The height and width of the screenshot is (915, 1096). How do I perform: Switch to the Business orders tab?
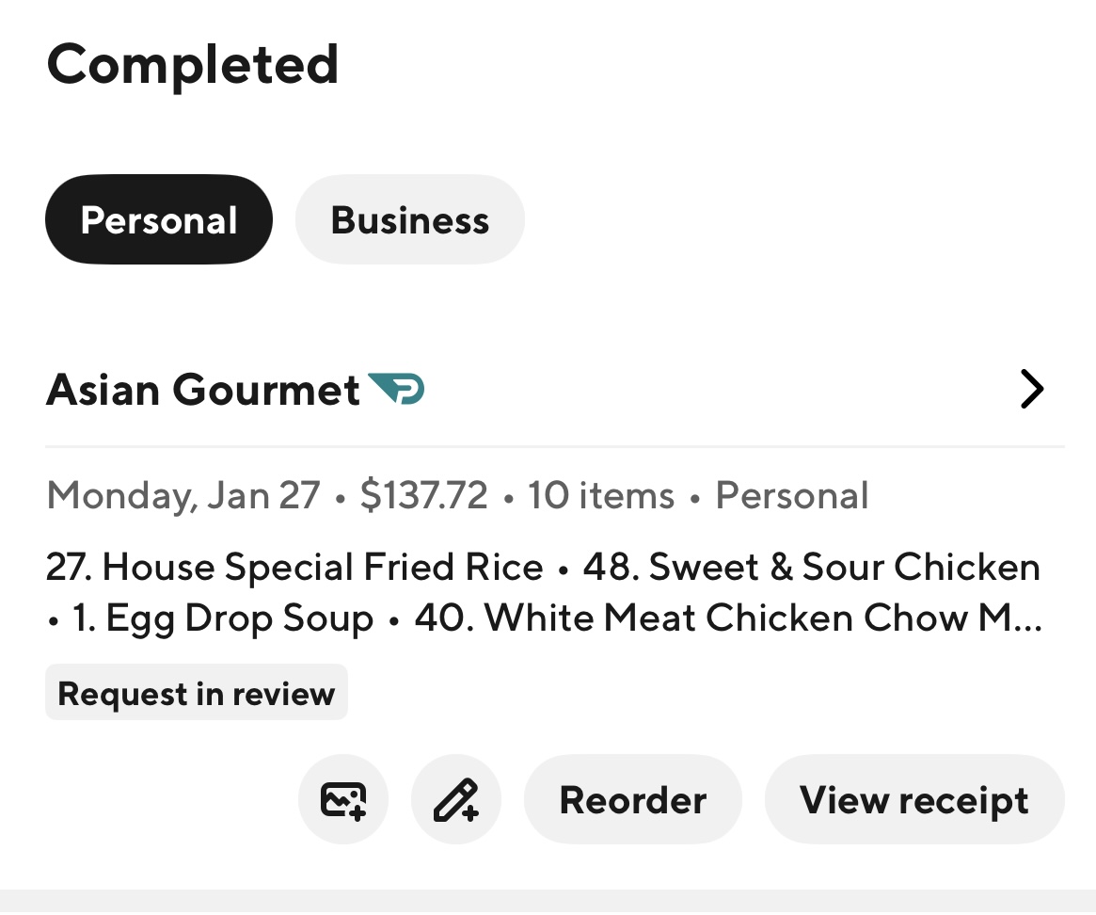[409, 219]
